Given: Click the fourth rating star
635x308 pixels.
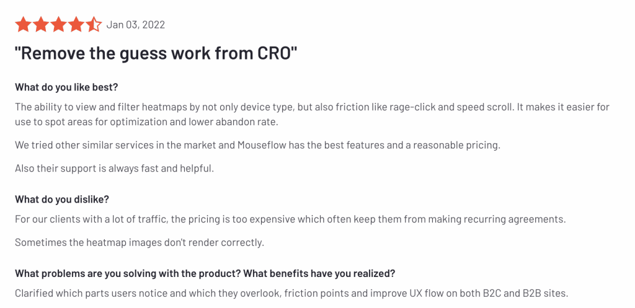Looking at the screenshot, I should click(x=76, y=25).
